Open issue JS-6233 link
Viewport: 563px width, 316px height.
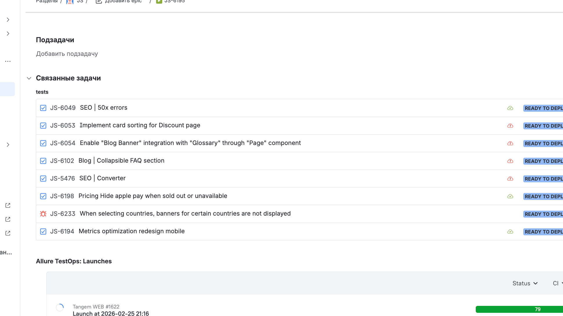(63, 214)
